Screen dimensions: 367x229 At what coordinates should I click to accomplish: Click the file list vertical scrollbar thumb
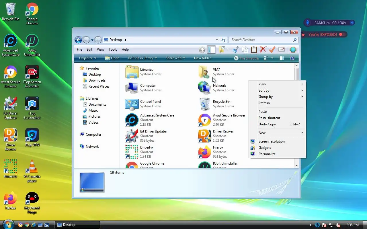tap(296, 75)
